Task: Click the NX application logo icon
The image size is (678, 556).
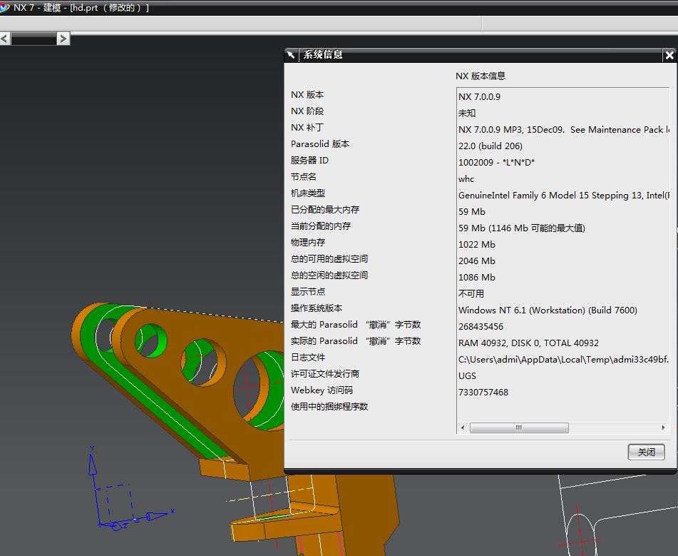Action: (4, 7)
